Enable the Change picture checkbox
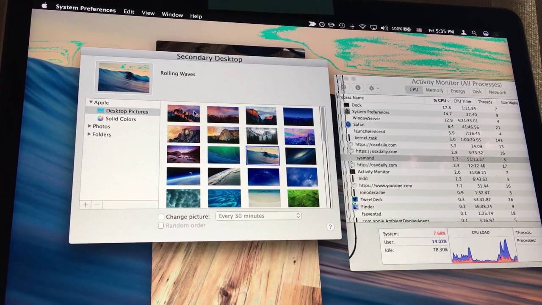Screen dimensions: 542x305 161,217
